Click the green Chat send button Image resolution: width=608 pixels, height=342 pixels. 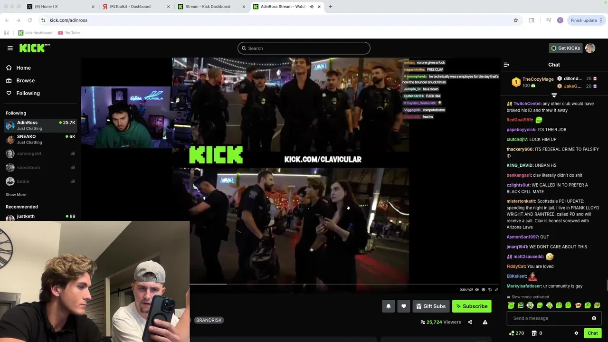[x=592, y=333]
